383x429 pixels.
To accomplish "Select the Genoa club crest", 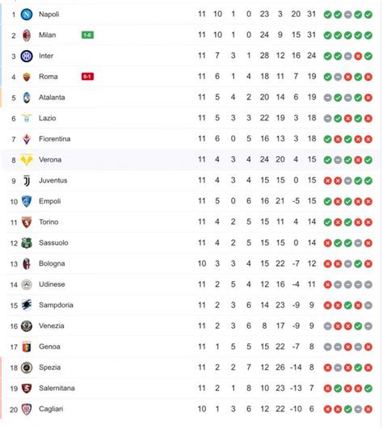I will (27, 347).
